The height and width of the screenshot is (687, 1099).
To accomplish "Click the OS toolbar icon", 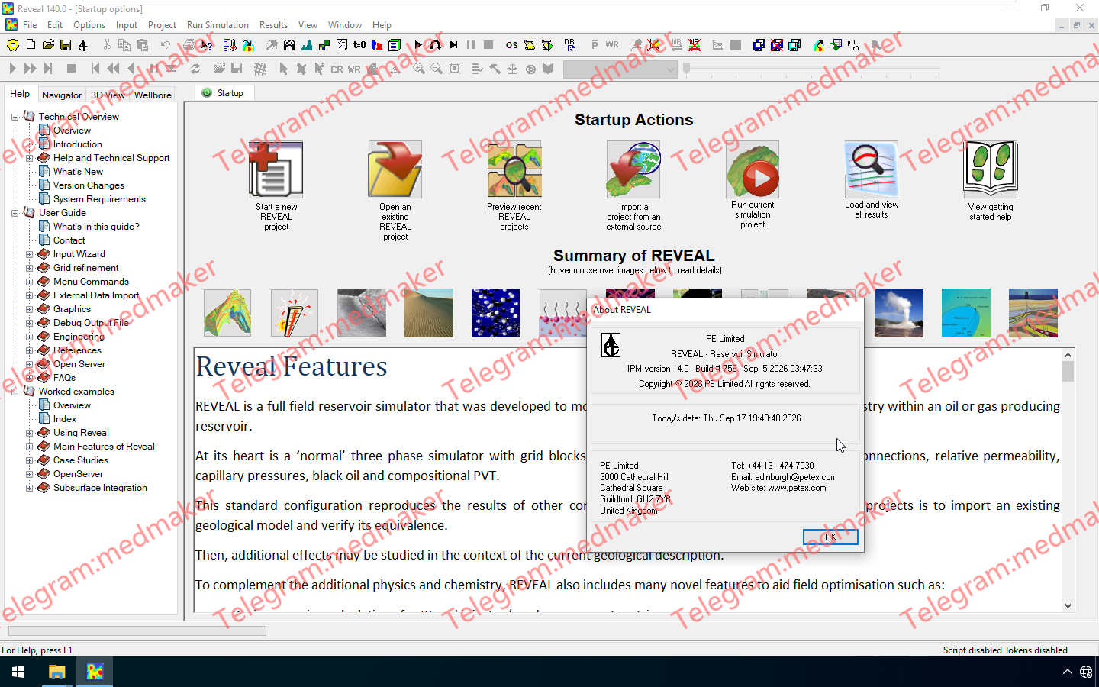I will [511, 45].
